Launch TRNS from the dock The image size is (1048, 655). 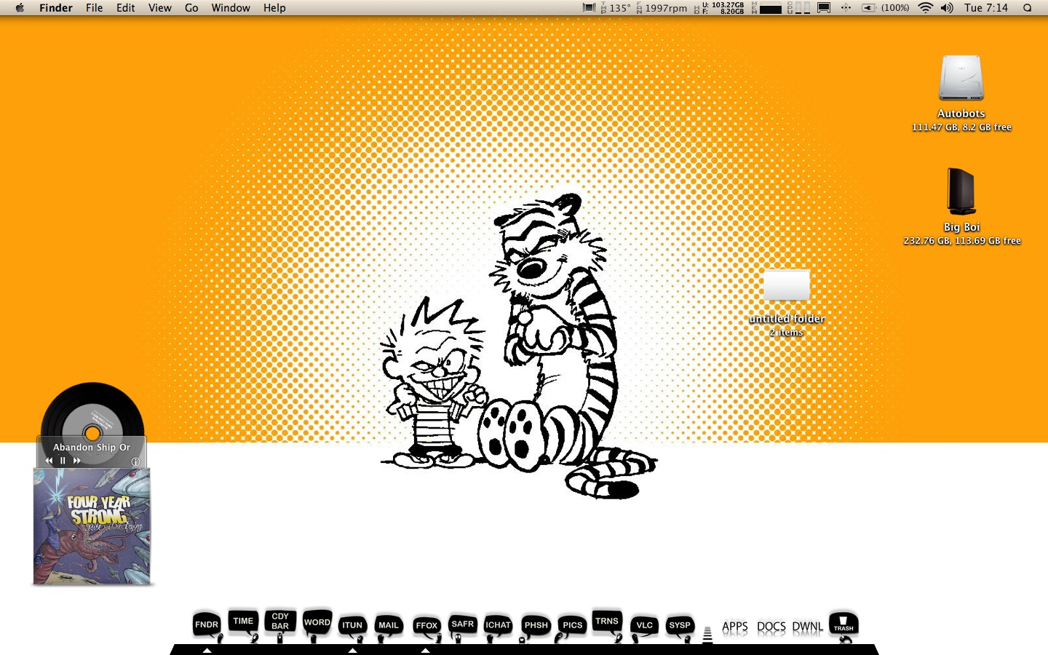(607, 621)
